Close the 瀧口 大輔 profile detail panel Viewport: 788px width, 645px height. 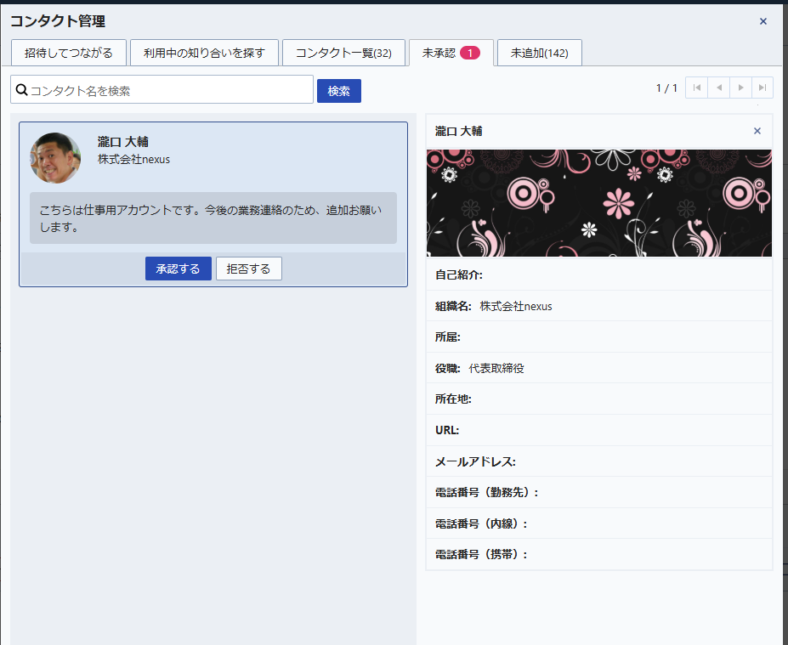[757, 131]
